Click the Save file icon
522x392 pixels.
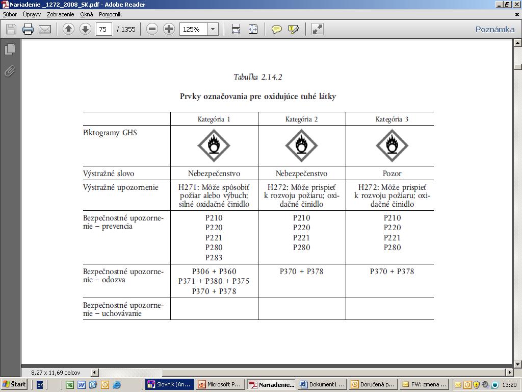(x=11, y=29)
